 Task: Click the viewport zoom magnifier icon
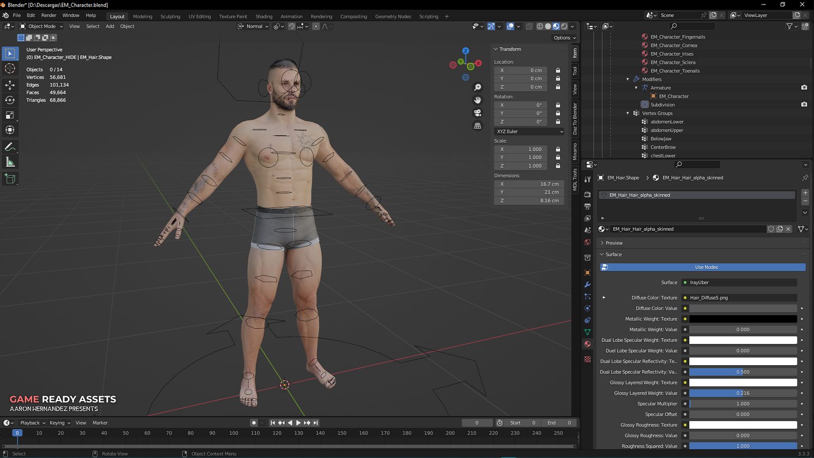click(478, 87)
